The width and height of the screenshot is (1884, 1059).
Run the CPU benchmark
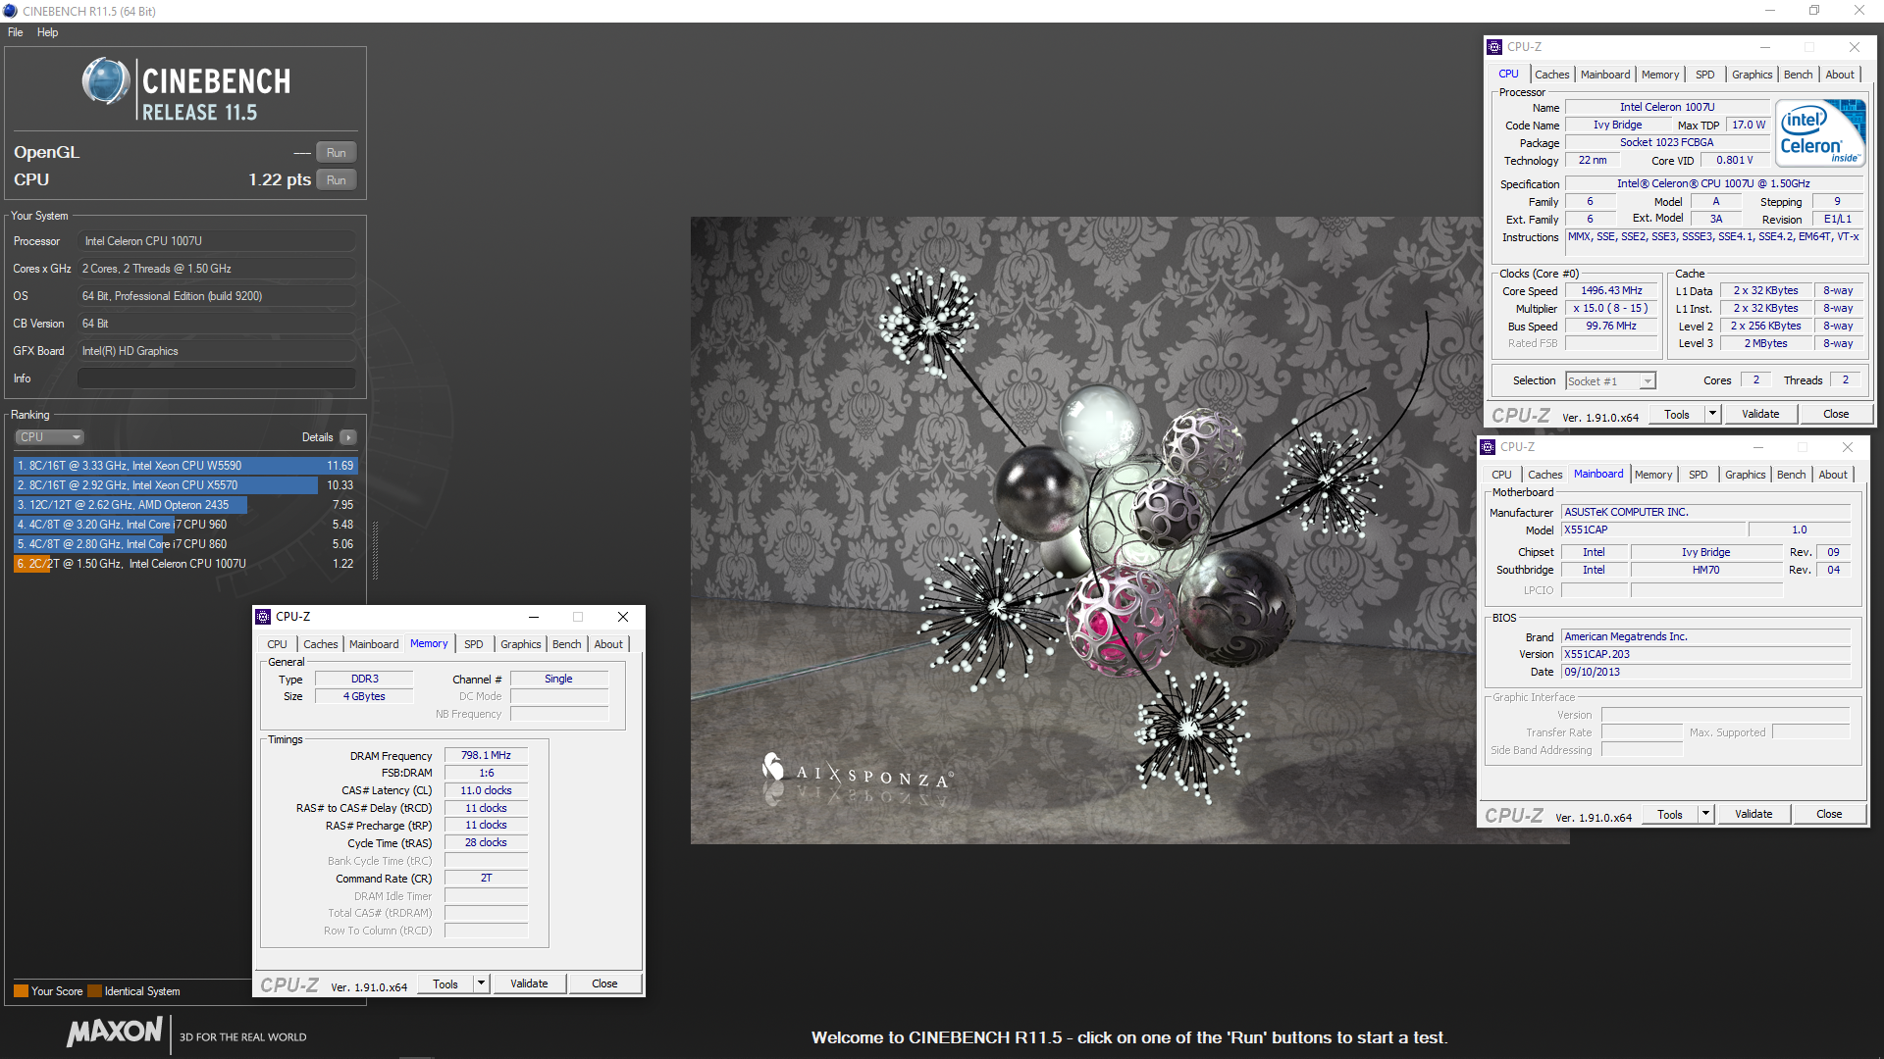pyautogui.click(x=337, y=180)
